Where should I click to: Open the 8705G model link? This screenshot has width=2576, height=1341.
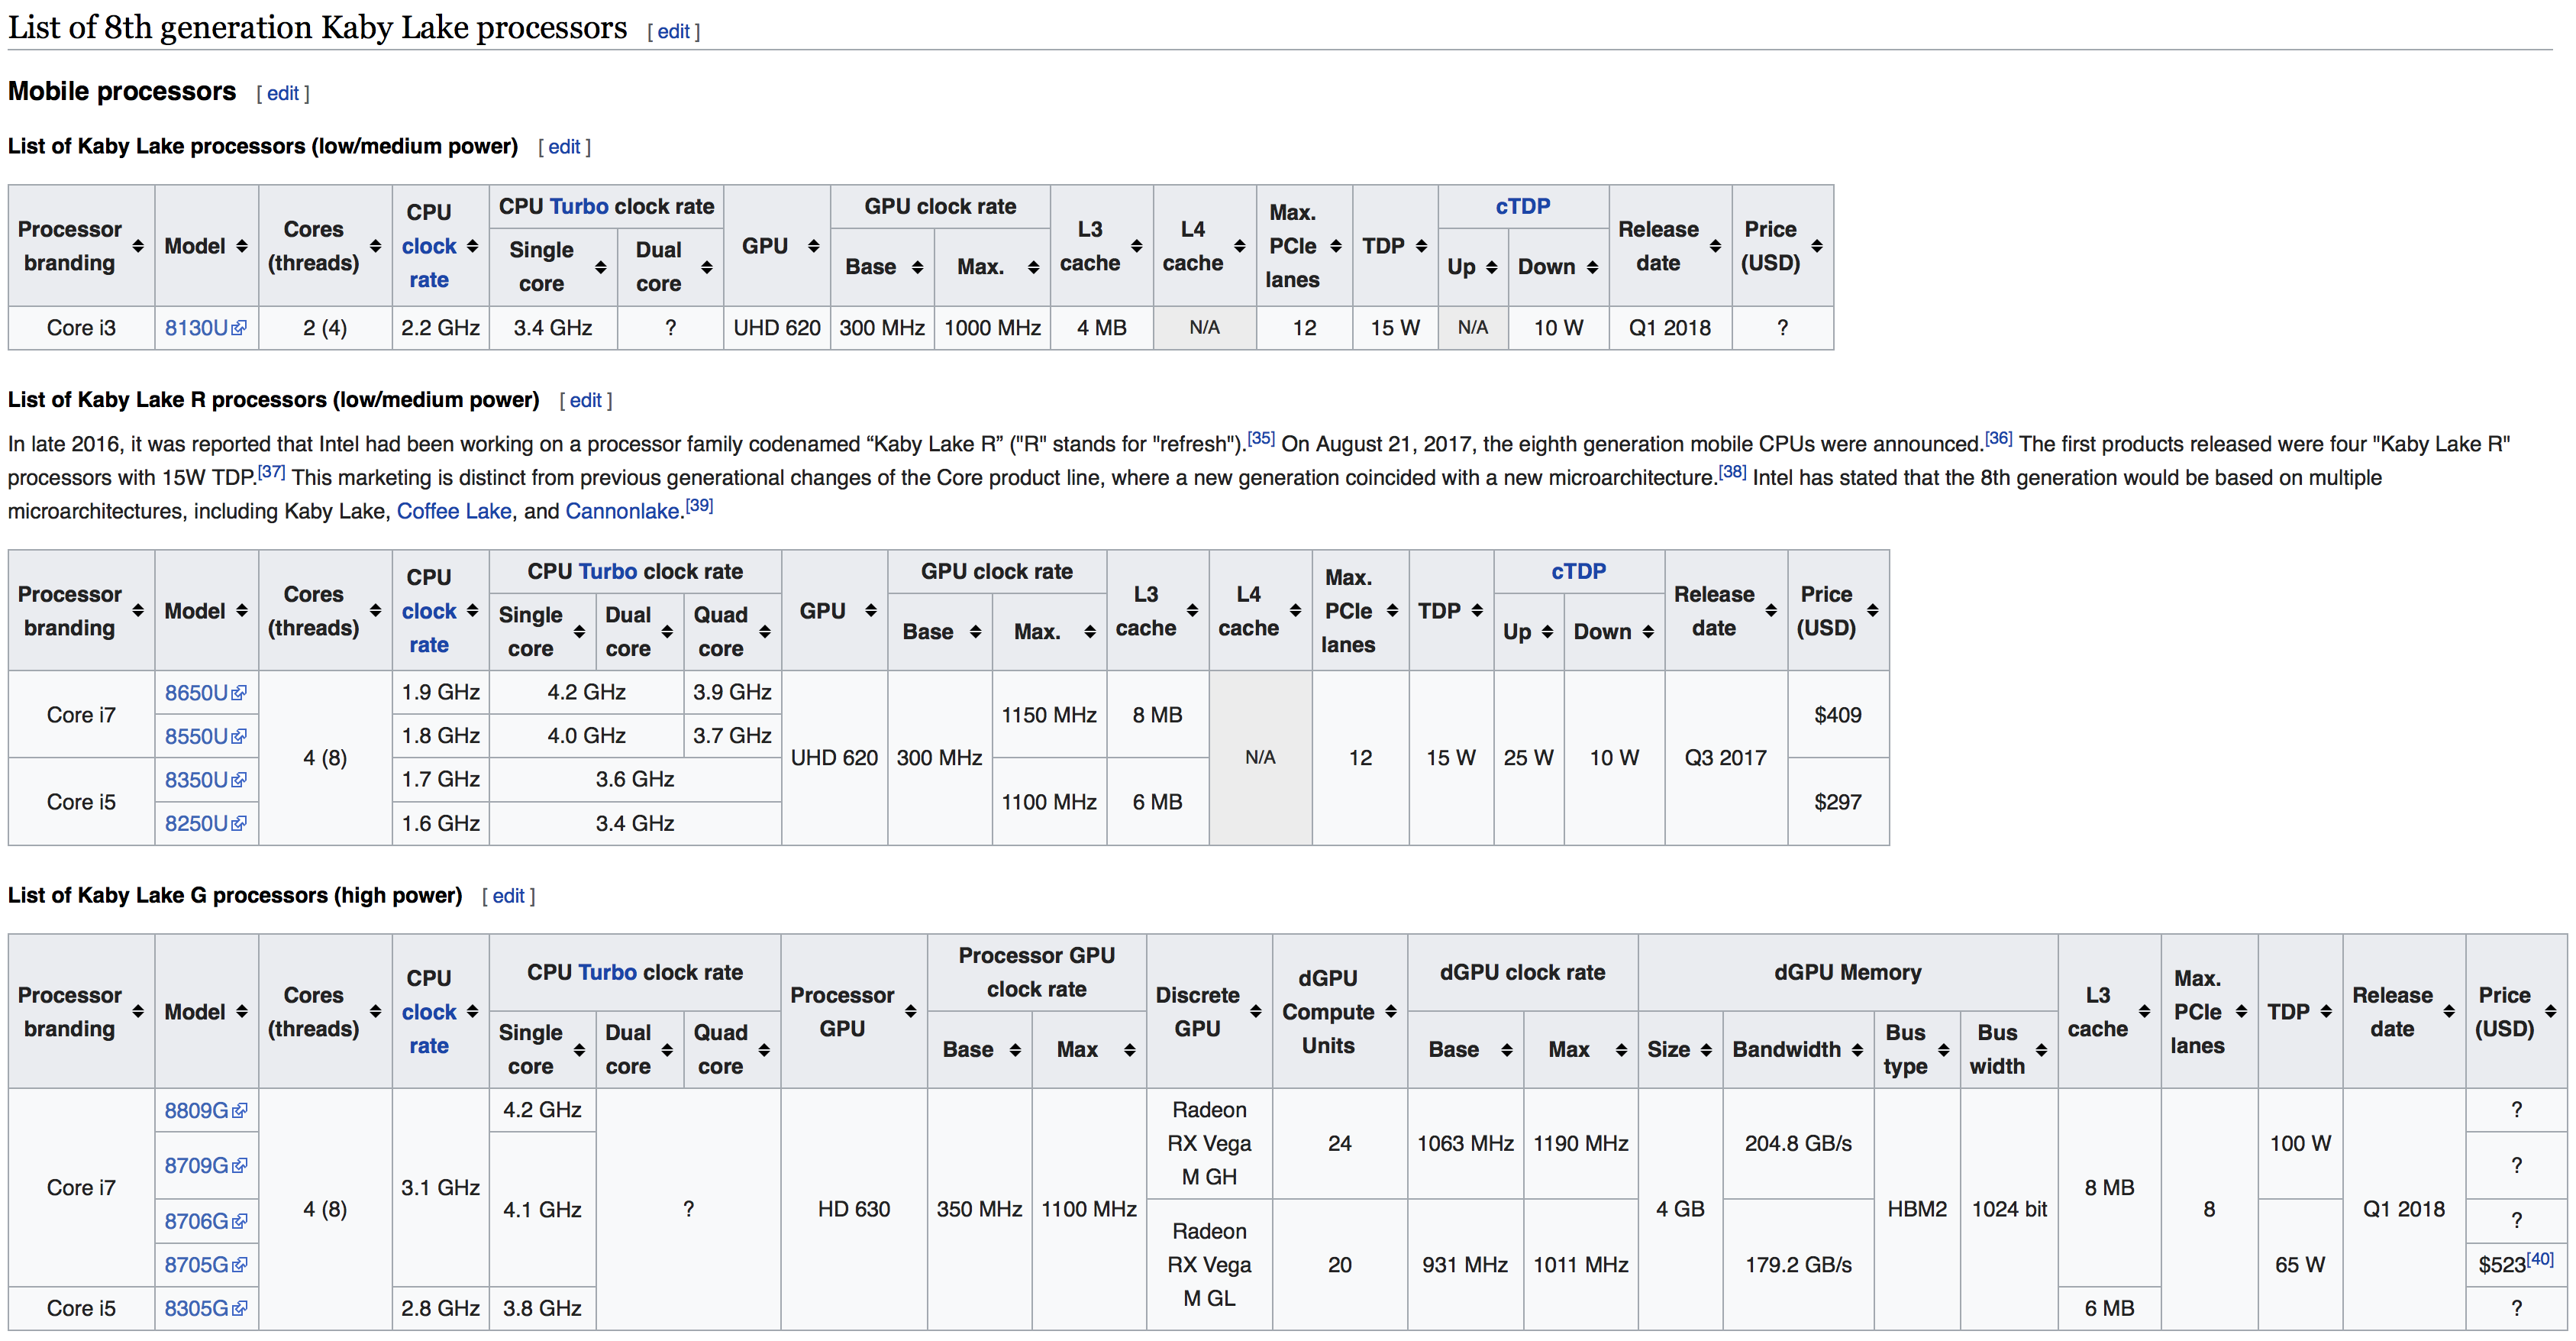196,1265
